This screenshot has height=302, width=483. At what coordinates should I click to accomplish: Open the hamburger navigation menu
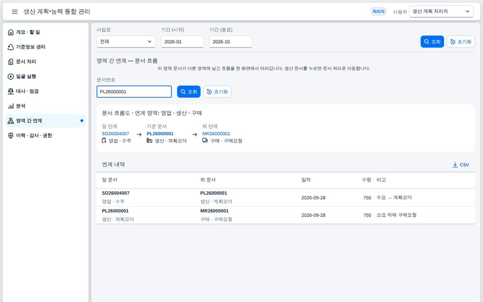[x=14, y=12]
